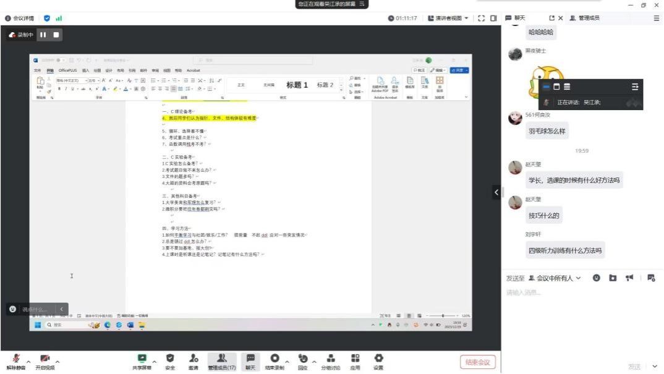Open the 应用 apps icon

tap(355, 359)
